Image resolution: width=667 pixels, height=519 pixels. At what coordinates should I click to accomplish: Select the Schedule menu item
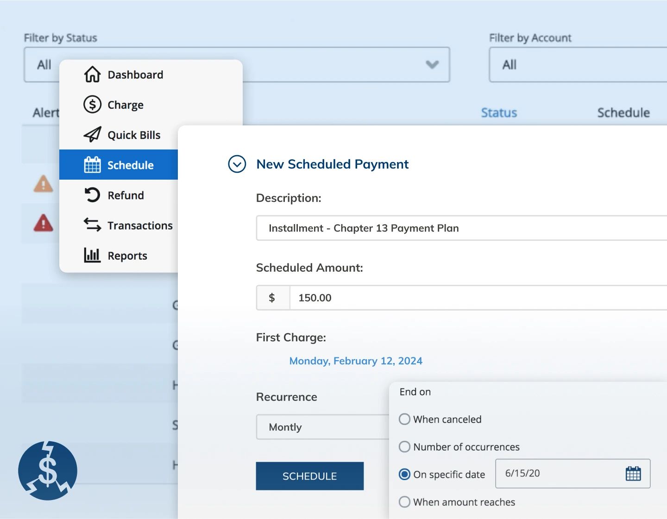coord(119,165)
